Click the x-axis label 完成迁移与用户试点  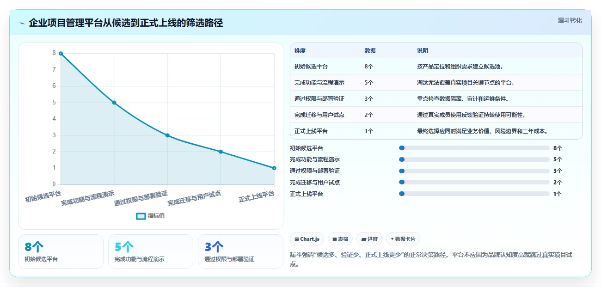(x=194, y=198)
